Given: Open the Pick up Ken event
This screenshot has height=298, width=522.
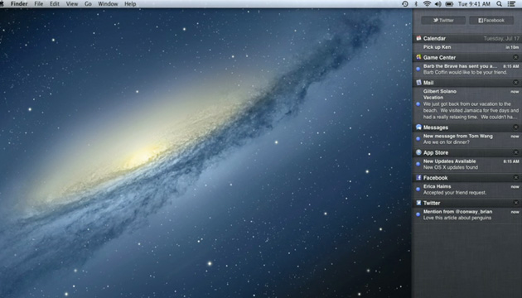Looking at the screenshot, I should tap(467, 47).
